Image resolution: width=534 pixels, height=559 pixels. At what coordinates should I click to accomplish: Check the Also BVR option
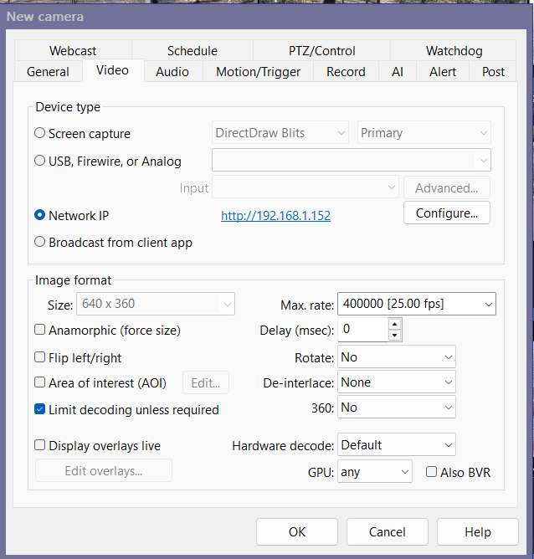pos(432,472)
